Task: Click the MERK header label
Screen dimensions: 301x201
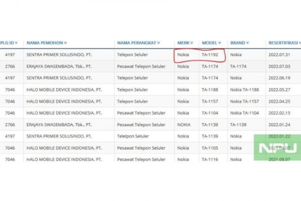Action: pos(183,43)
